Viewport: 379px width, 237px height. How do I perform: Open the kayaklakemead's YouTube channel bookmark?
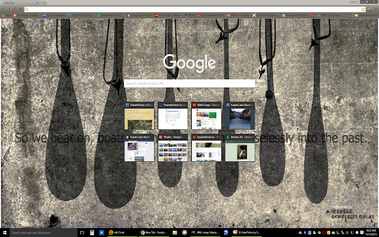tap(211, 15)
